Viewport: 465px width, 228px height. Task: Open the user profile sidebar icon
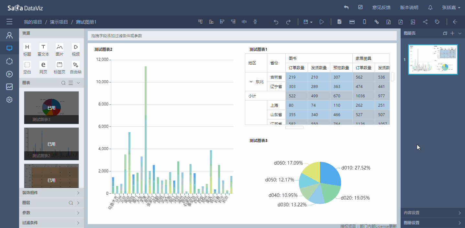pos(9,35)
